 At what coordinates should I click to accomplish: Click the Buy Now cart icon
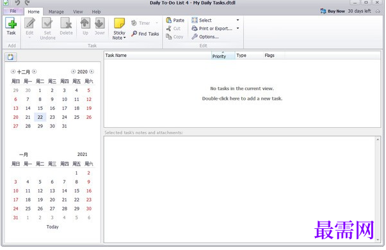323,11
